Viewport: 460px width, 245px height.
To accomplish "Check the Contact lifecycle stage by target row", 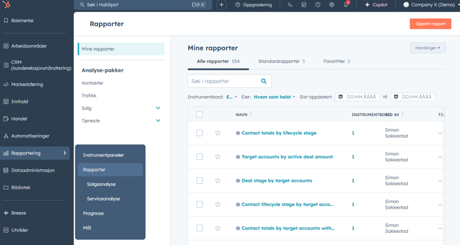I will tap(200, 204).
